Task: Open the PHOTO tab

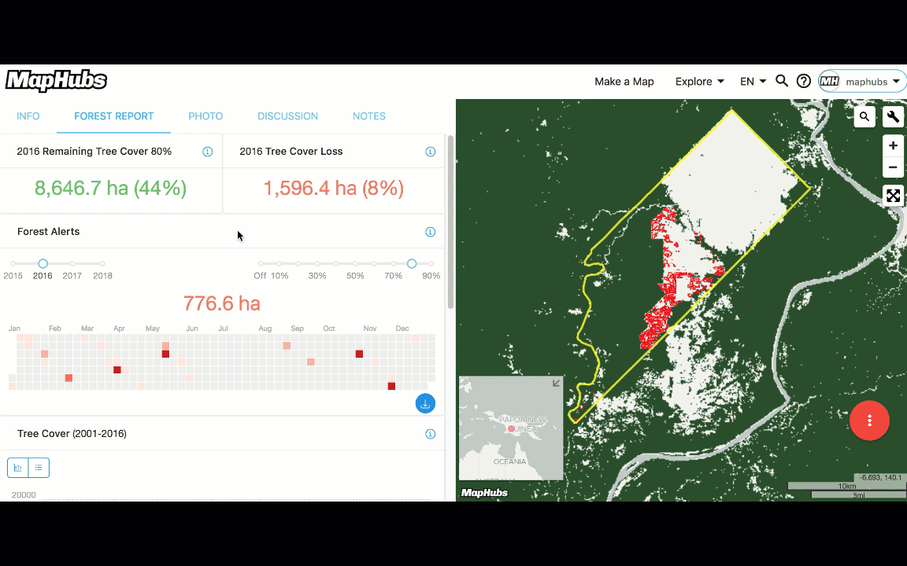Action: point(205,116)
